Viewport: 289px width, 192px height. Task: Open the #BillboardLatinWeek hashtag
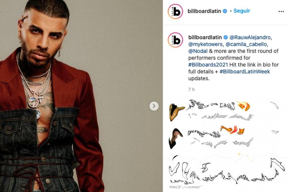pyautogui.click(x=245, y=71)
